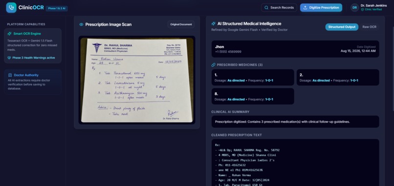Click the eye icon beside Prescription Image Scan

pos(81,24)
